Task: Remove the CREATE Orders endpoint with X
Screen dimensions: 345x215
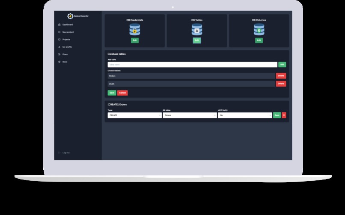Action: [284, 115]
